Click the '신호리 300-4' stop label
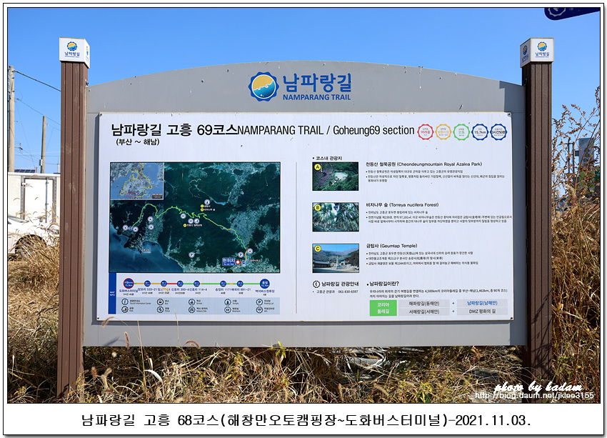607x438 pixels. (179, 289)
